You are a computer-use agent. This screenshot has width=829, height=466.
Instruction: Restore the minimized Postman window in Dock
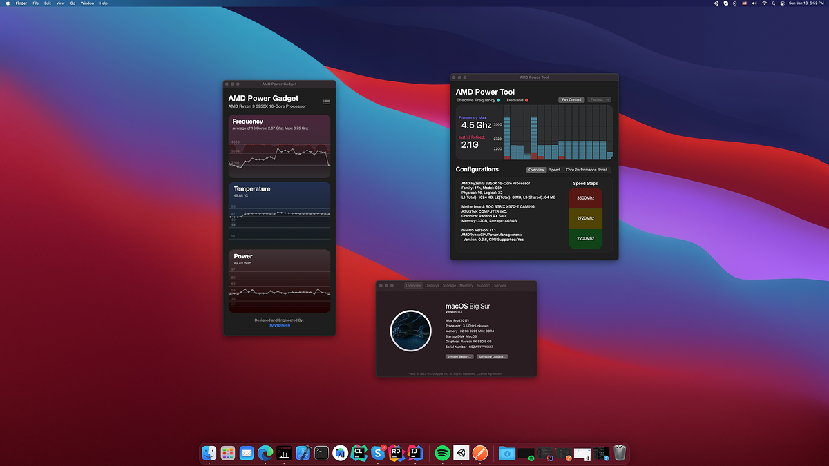(564, 453)
